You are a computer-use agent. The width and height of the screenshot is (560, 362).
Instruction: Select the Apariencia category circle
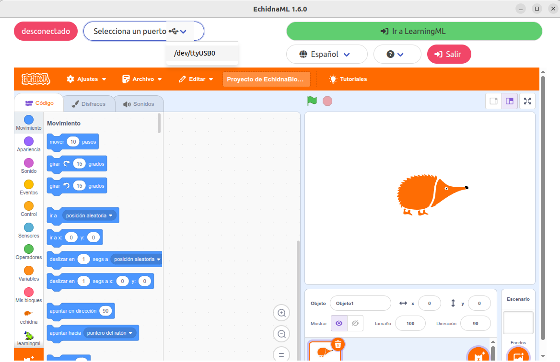click(x=29, y=141)
